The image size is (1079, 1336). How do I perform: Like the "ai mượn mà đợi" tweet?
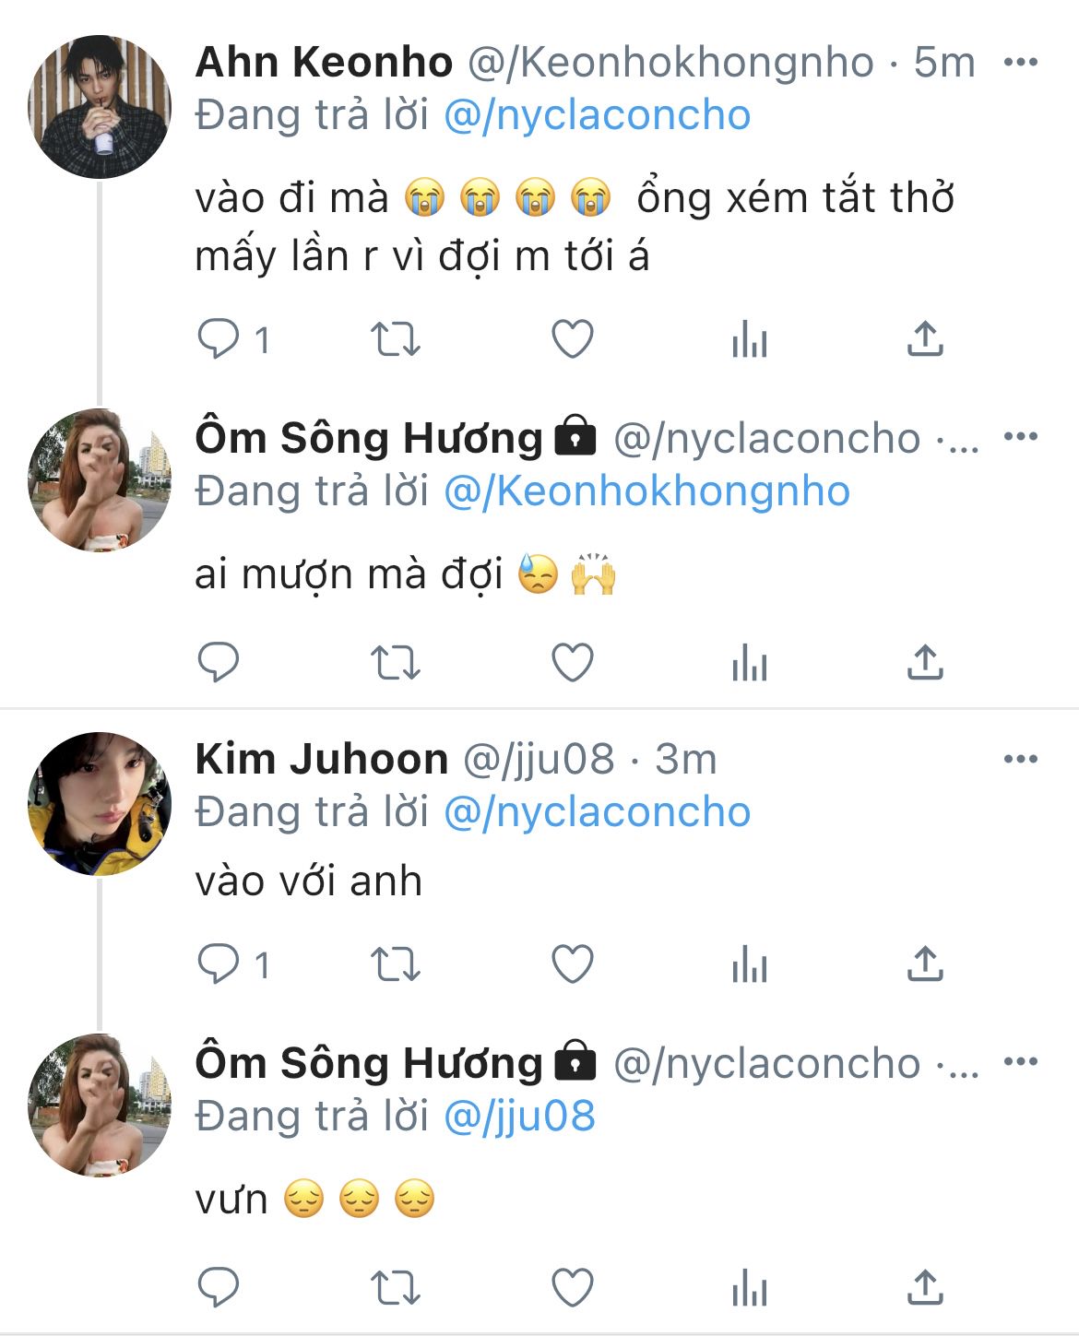tap(572, 662)
